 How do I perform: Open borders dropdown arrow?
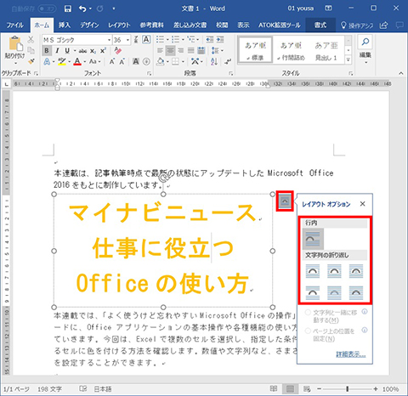[x=184, y=62]
